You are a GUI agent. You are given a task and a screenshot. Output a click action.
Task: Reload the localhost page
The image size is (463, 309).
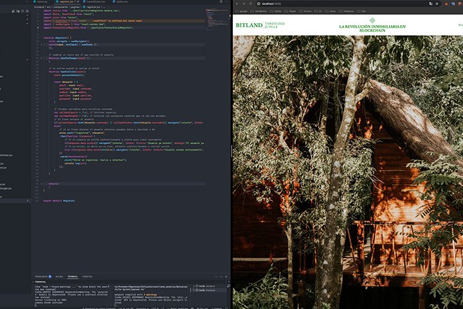(x=250, y=4)
